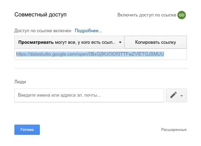Click the blue 'Готово' button
This screenshot has width=201, height=146.
point(27,130)
